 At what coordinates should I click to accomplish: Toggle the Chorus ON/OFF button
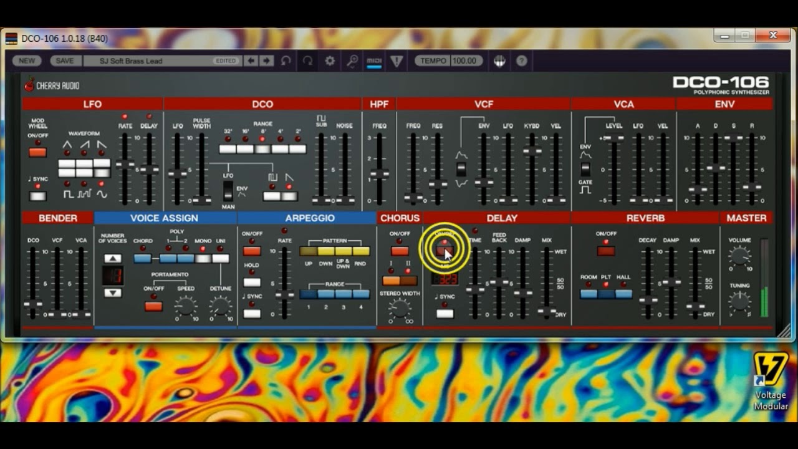tap(400, 251)
